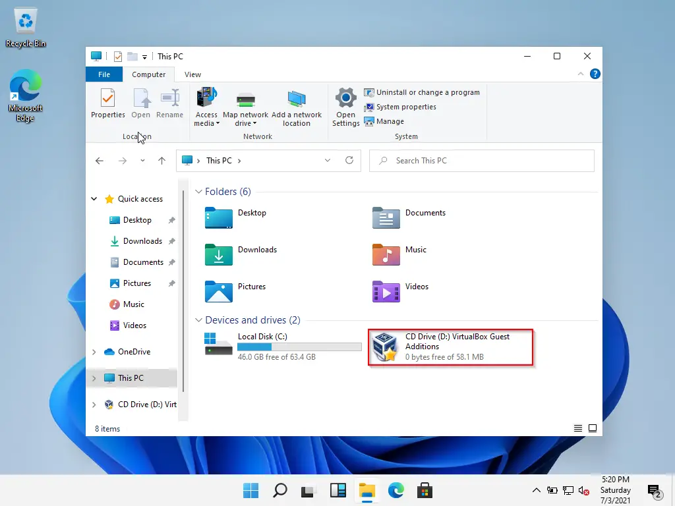This screenshot has width=675, height=506.
Task: Select Documents in the navigation pane
Action: [137, 262]
